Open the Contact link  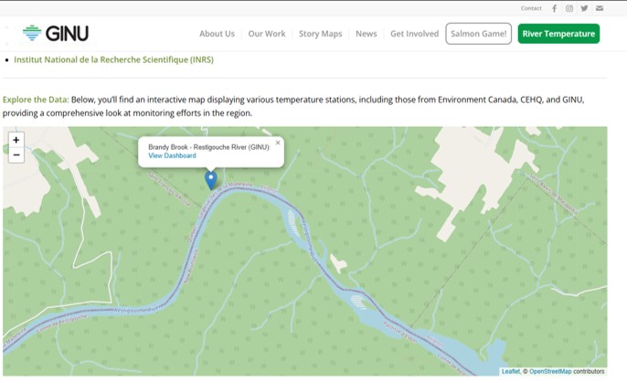(531, 8)
